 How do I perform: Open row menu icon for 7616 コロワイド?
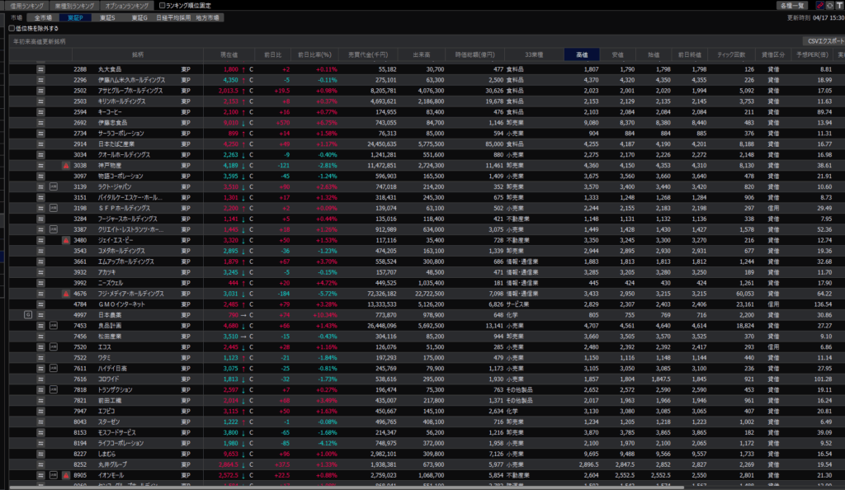40,379
